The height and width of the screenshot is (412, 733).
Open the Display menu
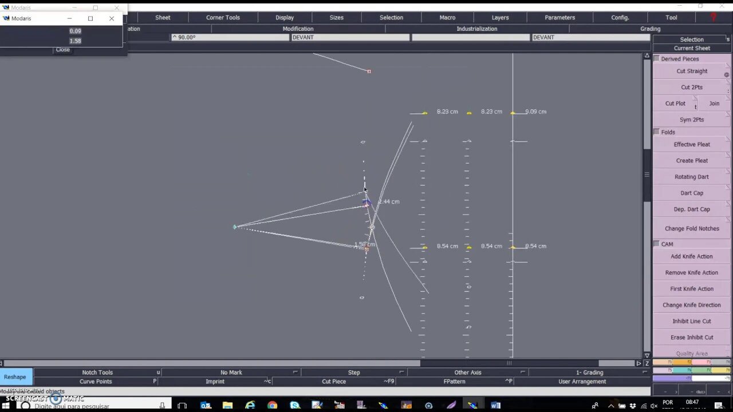click(285, 17)
